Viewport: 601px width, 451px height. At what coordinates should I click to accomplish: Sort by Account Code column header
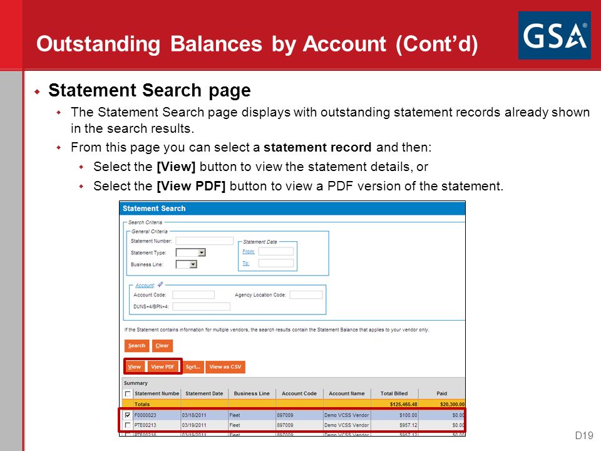tap(299, 393)
